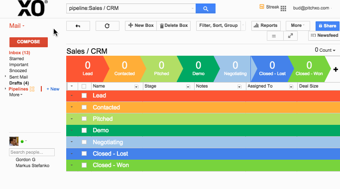Check the Lead group checkbox

[x=84, y=95]
